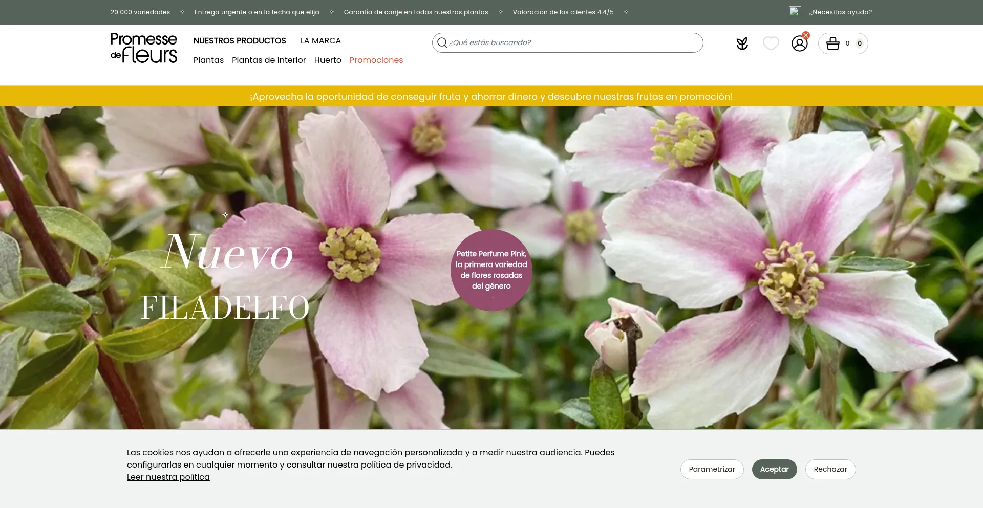The height and width of the screenshot is (508, 983).
Task: Open the shopping basket icon
Action: click(x=833, y=43)
